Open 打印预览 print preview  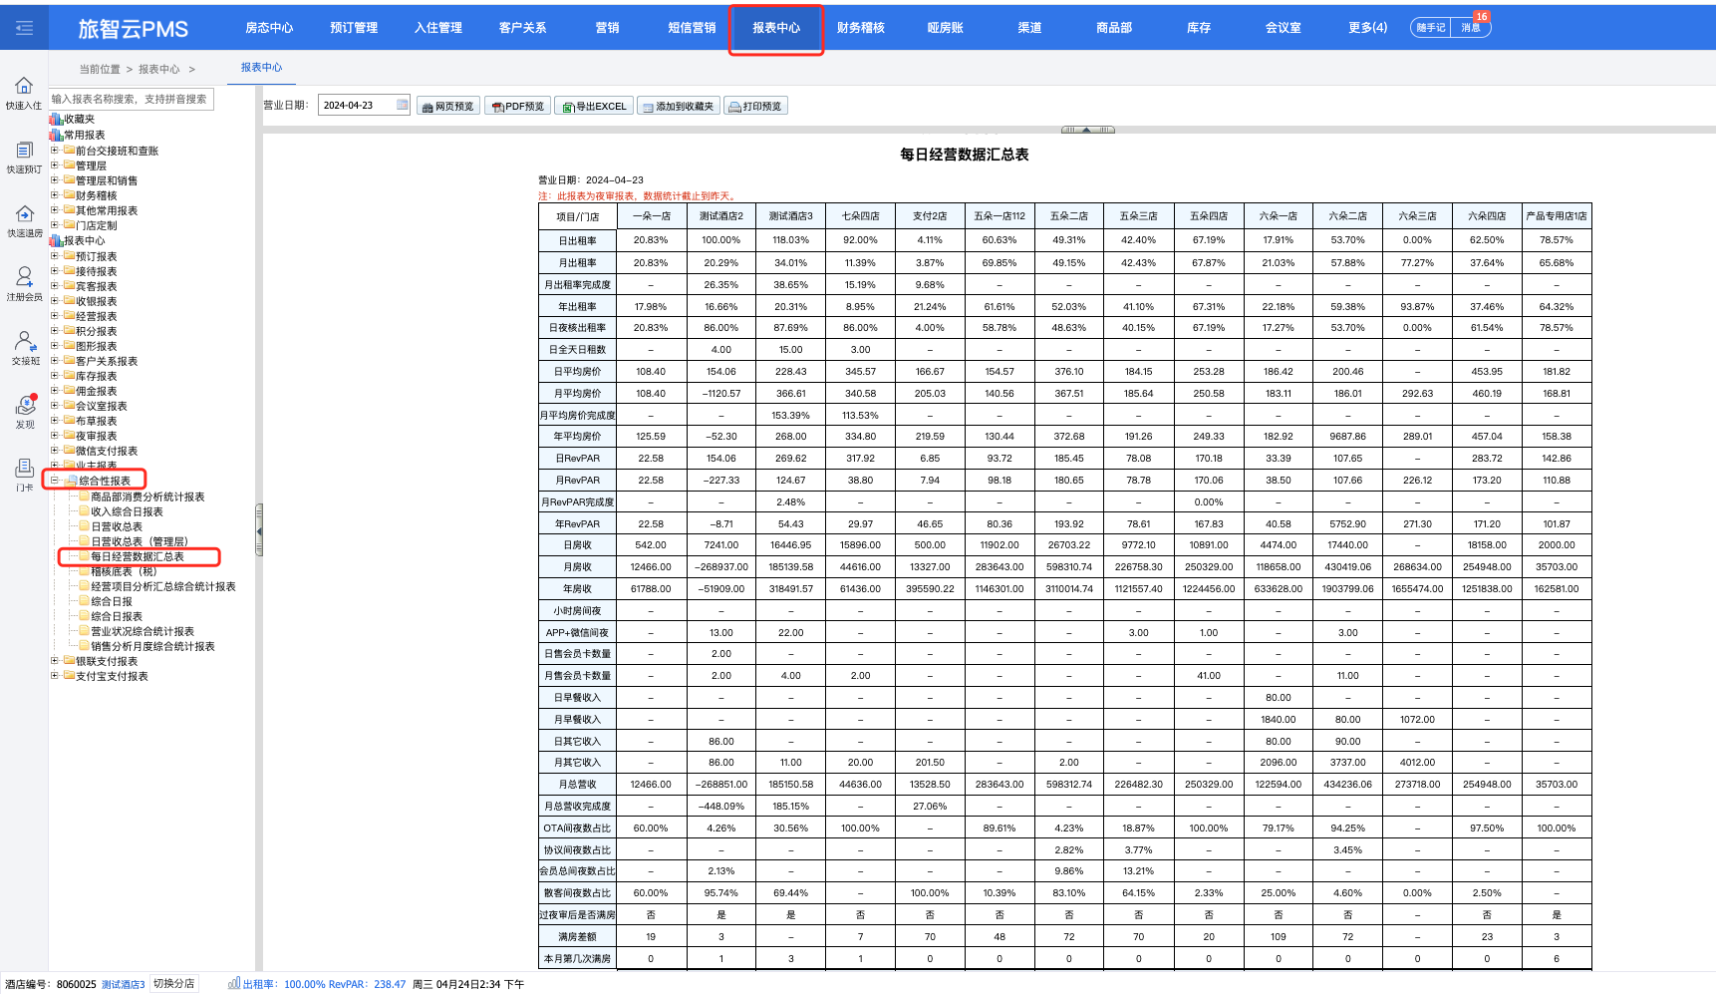(x=755, y=106)
